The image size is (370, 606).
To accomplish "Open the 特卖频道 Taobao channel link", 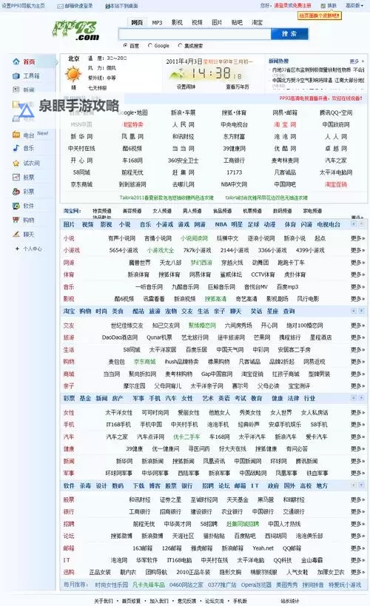I will tap(101, 211).
